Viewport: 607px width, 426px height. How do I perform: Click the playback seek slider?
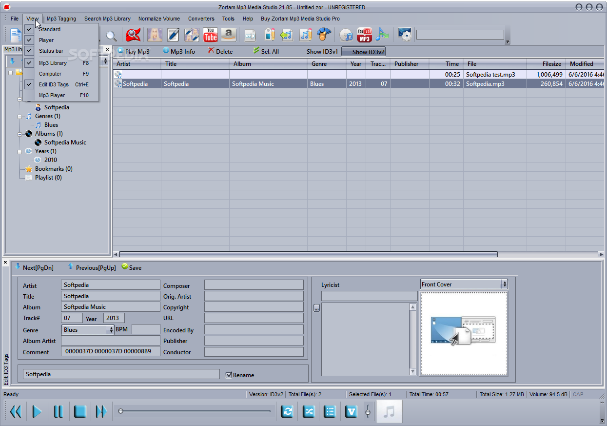point(195,411)
